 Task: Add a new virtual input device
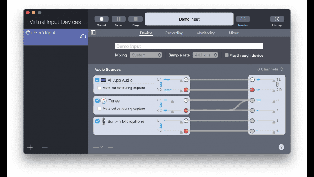(x=30, y=147)
